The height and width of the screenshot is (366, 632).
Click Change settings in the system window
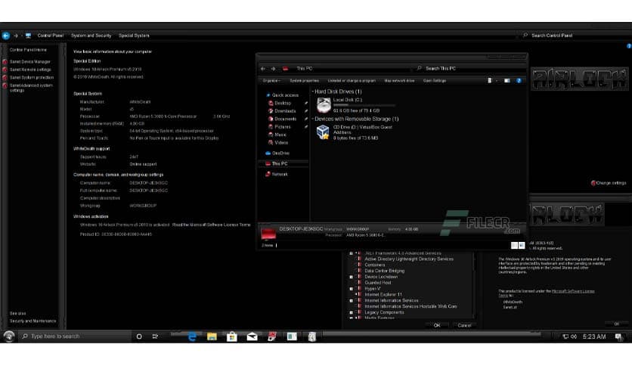coord(609,182)
